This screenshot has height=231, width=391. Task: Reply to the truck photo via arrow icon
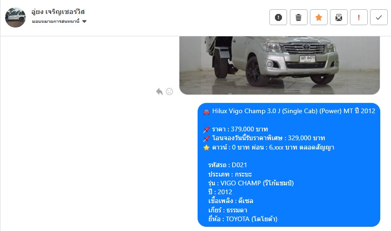159,91
